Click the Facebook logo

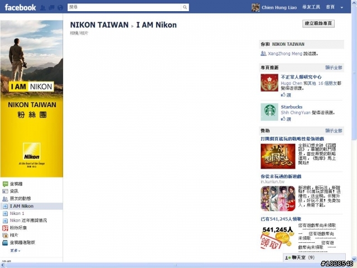20,7
